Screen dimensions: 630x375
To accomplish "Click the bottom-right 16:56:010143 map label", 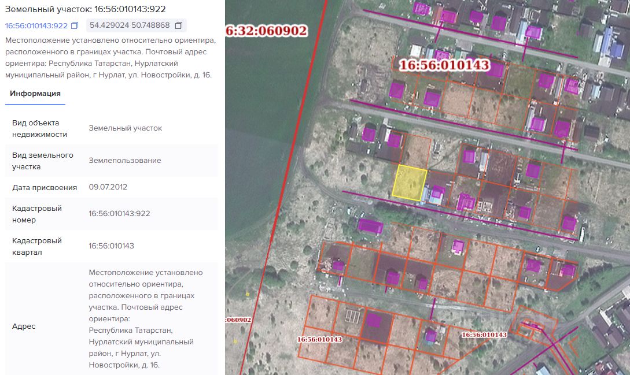I will (x=484, y=335).
